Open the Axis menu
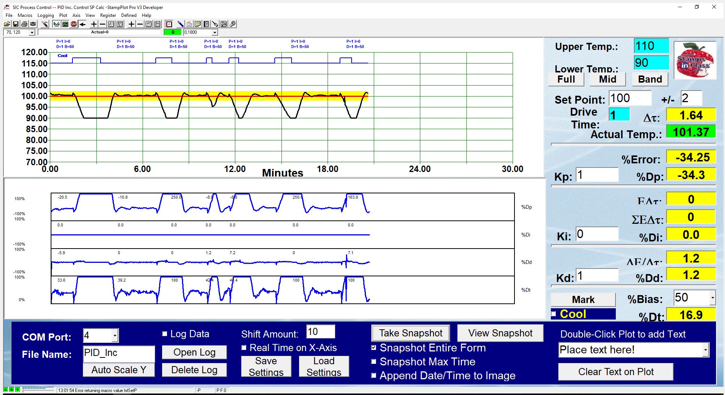The width and height of the screenshot is (725, 395). point(76,15)
